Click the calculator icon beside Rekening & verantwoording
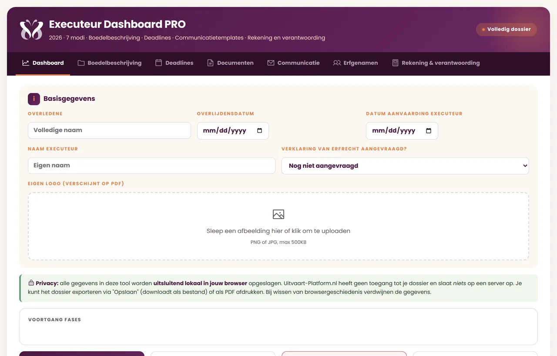 (395, 63)
